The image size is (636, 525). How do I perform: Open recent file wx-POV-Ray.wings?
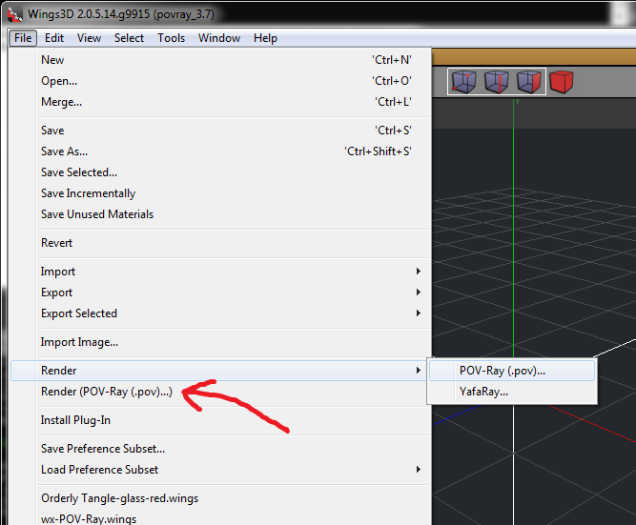pos(220,518)
